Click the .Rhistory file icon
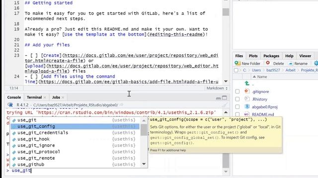 click(x=247, y=99)
